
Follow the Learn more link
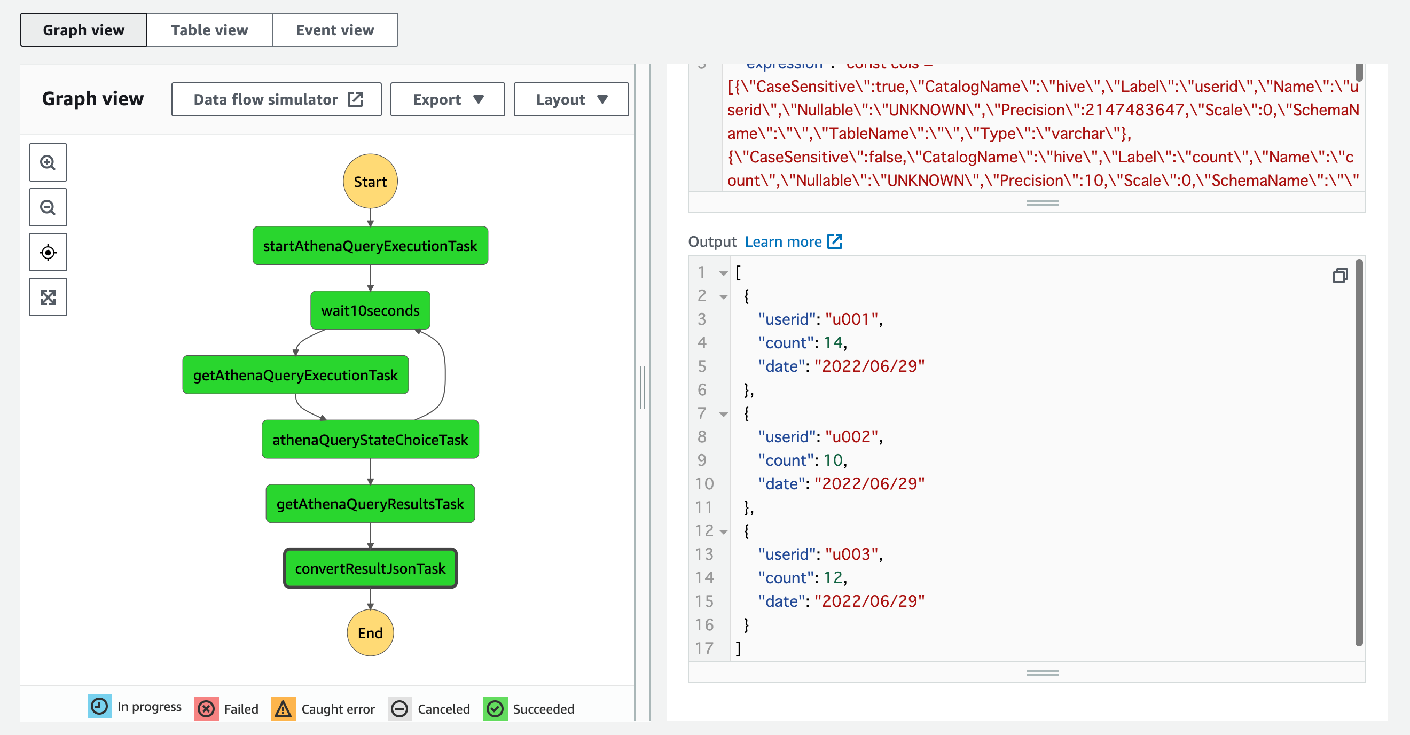(784, 241)
